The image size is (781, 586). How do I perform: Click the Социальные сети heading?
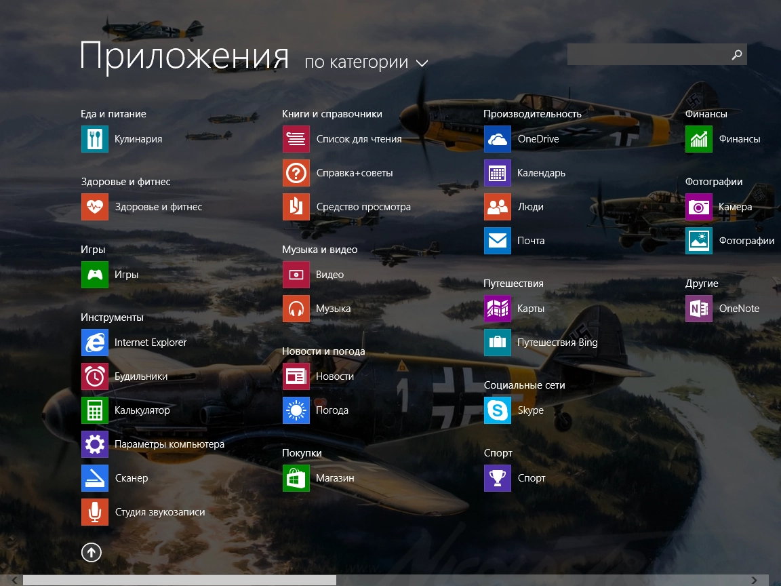[x=525, y=385]
